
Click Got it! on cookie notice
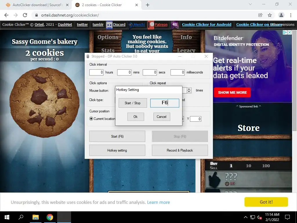[x=266, y=202]
